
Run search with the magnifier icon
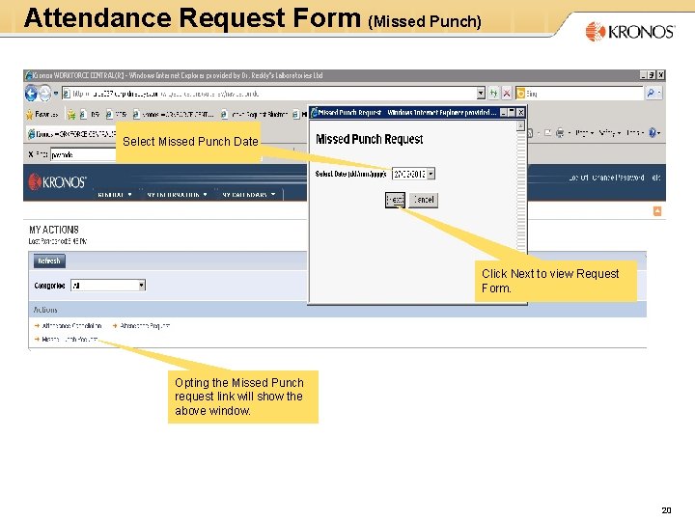pos(651,93)
